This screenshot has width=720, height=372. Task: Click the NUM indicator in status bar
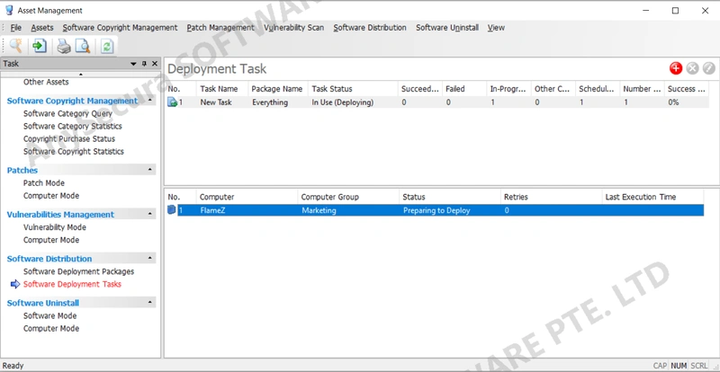679,366
